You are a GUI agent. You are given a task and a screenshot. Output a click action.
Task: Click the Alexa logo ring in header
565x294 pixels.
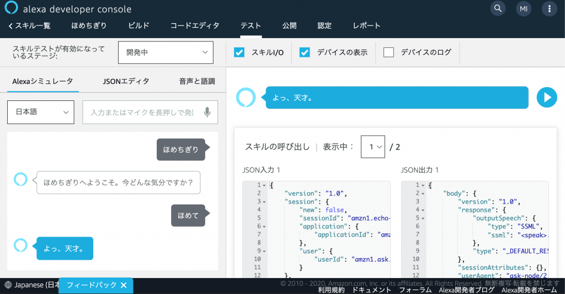[11, 8]
